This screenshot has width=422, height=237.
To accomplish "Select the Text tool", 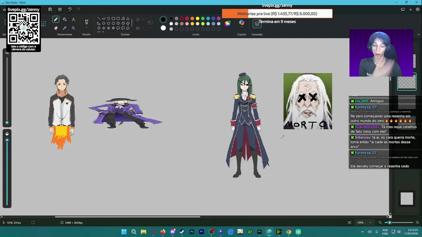I will 73,20.
